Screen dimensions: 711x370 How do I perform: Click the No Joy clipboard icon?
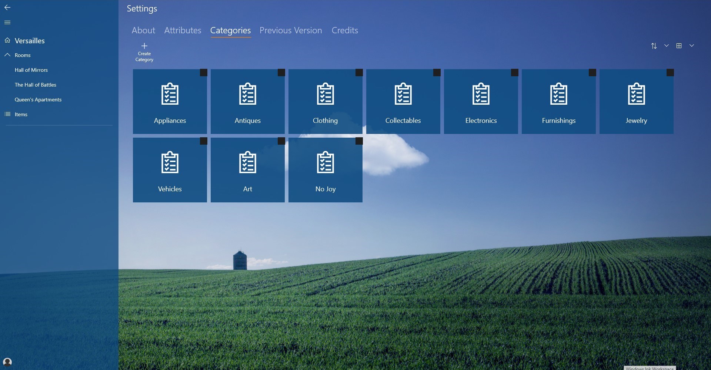(x=326, y=162)
